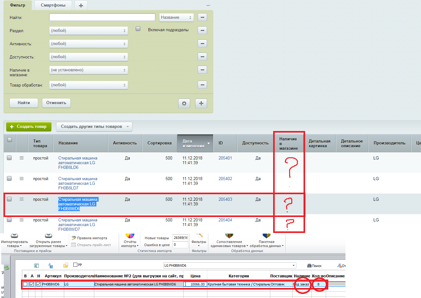
Task: Click the Найти button
Action: (x=24, y=103)
